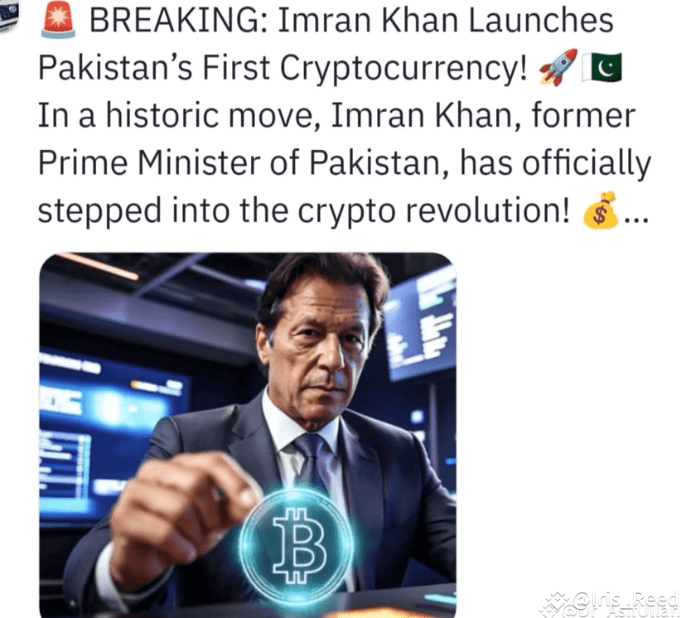686x618 pixels.
Task: Click the rocket emoji after Cryptocurrency
Action: (558, 67)
